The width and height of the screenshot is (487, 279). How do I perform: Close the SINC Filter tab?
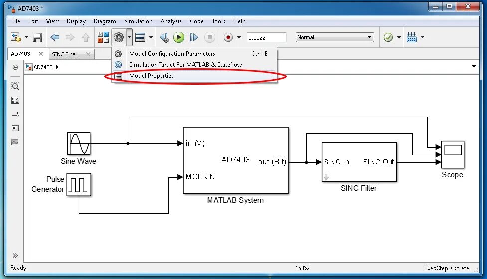(x=88, y=54)
